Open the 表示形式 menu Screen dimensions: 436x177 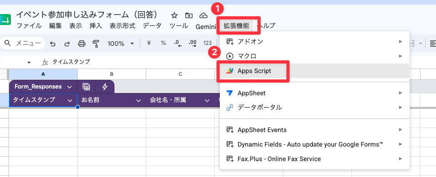[122, 26]
